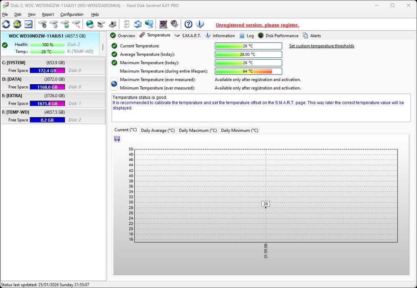Click the refresh with warning triangle icon
This screenshot has height=288, width=417.
point(17,24)
